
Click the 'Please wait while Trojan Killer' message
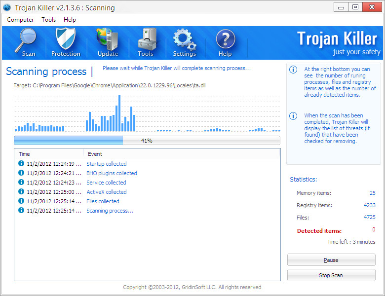(177, 68)
